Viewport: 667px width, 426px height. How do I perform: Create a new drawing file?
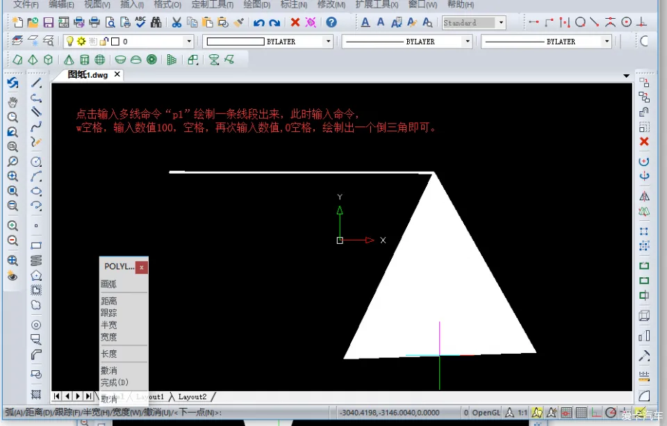17,22
